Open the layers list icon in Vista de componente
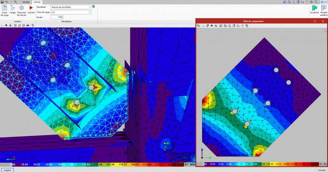Screen dimensions: 328x172 coord(198,26)
